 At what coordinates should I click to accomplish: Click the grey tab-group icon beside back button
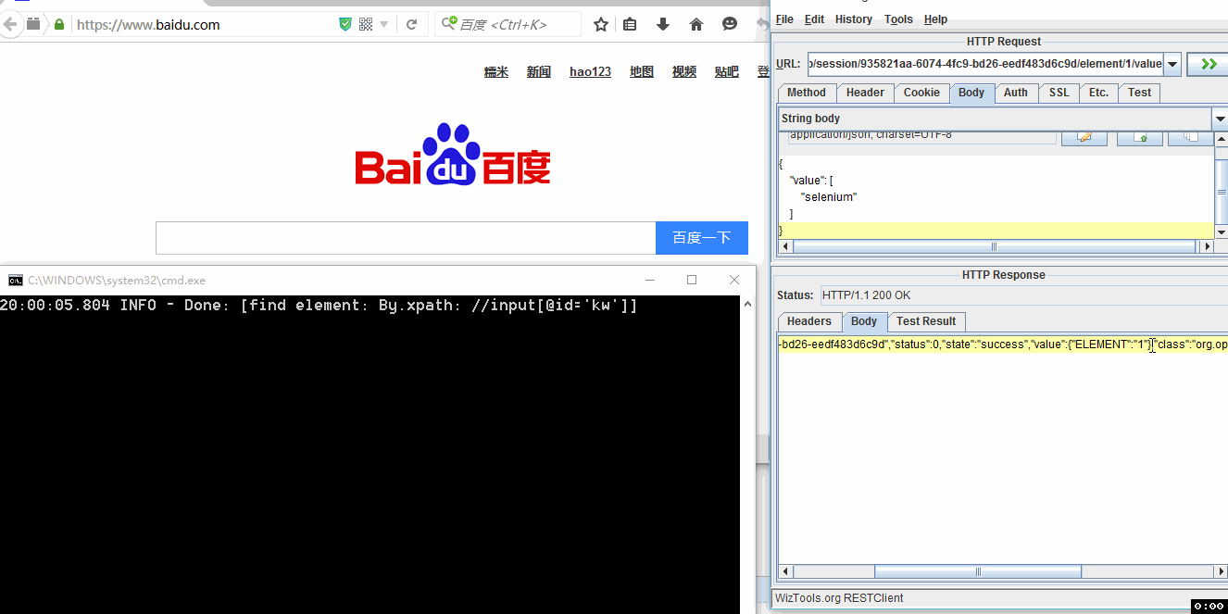(33, 24)
